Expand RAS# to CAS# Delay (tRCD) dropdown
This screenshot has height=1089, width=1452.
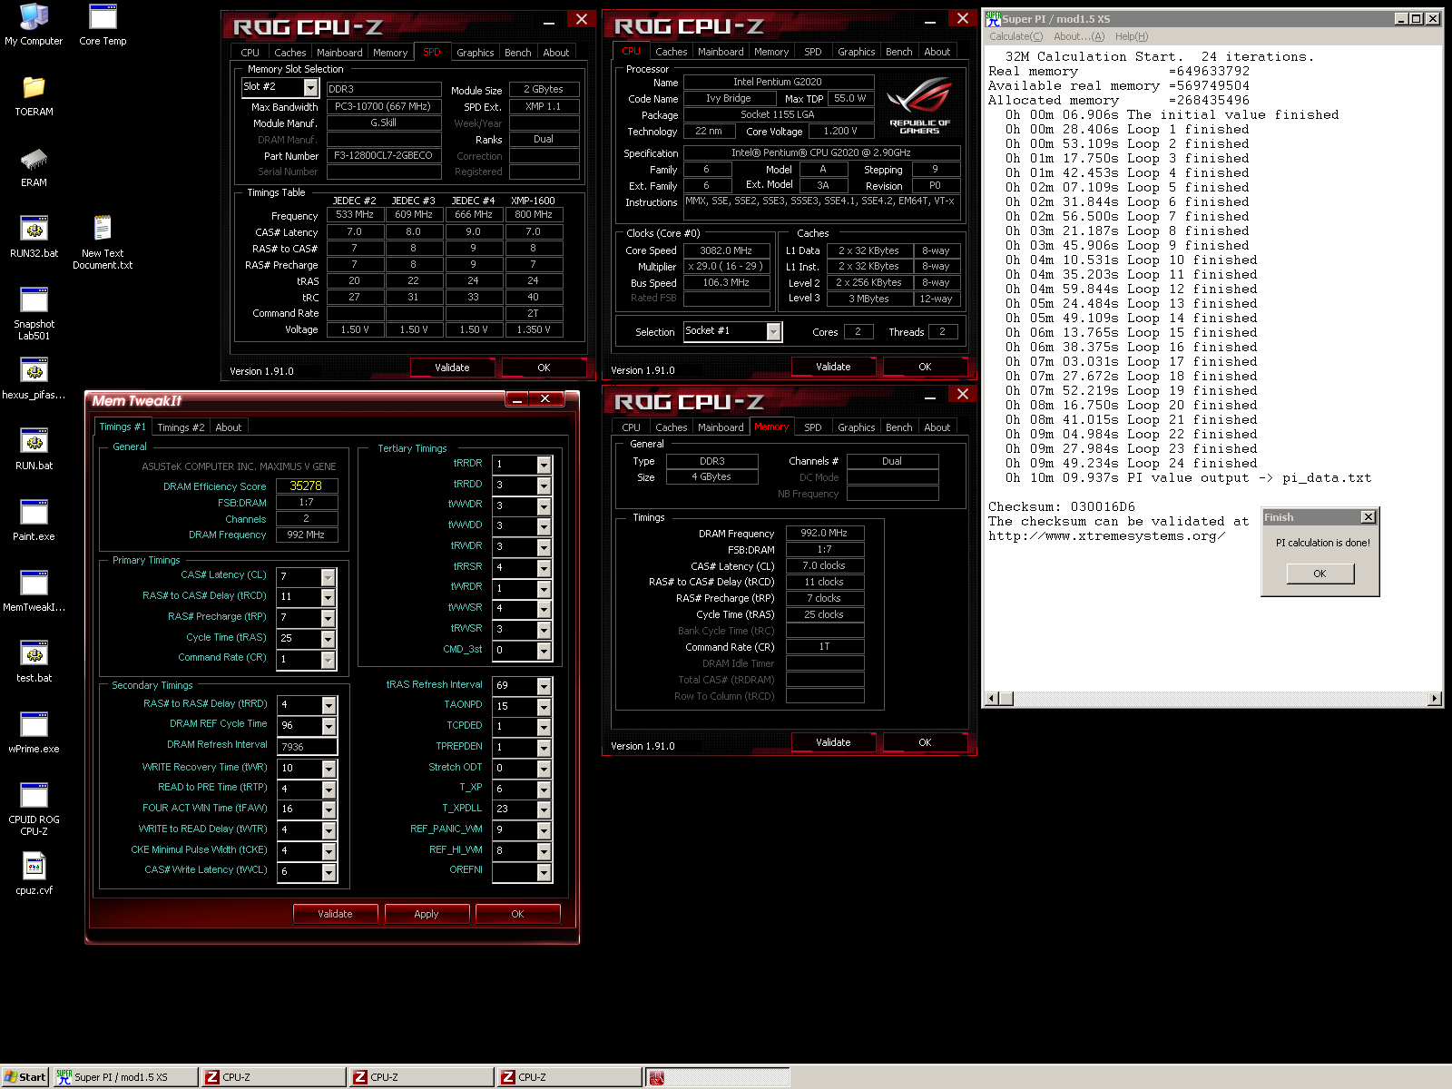pos(329,597)
